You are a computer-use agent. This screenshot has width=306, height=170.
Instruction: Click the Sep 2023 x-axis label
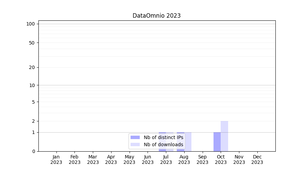coord(202,159)
